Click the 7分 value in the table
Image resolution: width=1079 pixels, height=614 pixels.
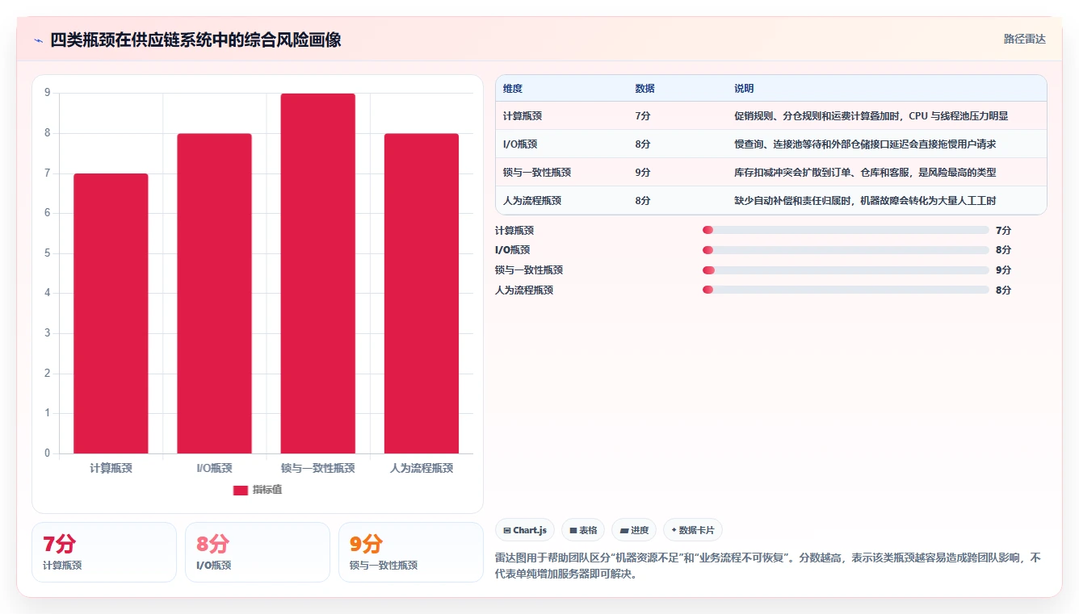coord(643,116)
